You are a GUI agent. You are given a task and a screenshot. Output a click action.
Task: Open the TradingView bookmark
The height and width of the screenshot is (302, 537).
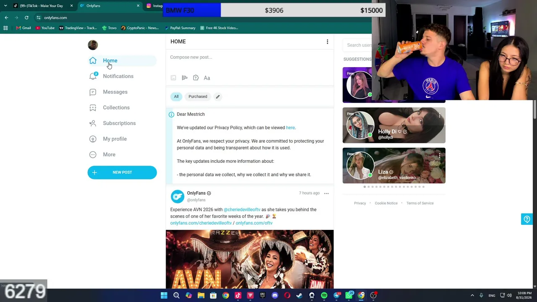78,28
